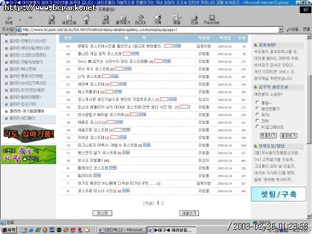Click the 리스트 (List) button
The width and height of the screenshot is (312, 234).
(x=102, y=213)
